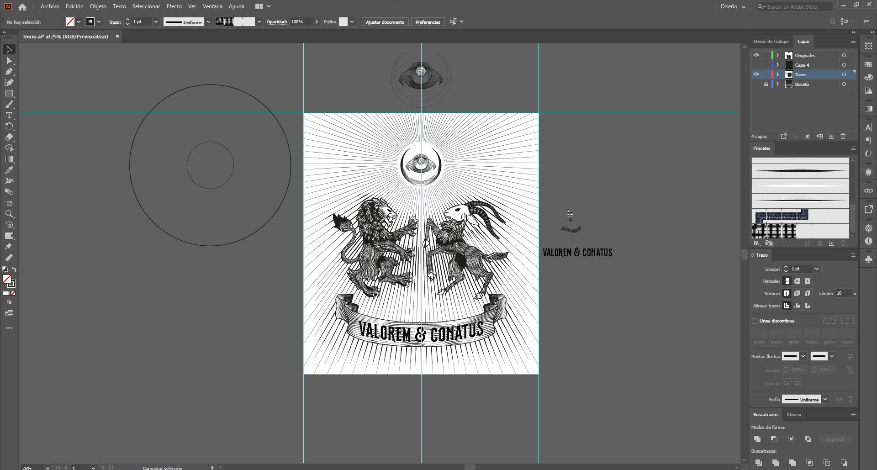Image resolution: width=877 pixels, height=470 pixels.
Task: Click the Ajustar documento button
Action: tap(385, 22)
